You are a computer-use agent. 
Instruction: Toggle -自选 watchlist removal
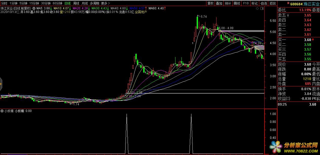pos(264,3)
